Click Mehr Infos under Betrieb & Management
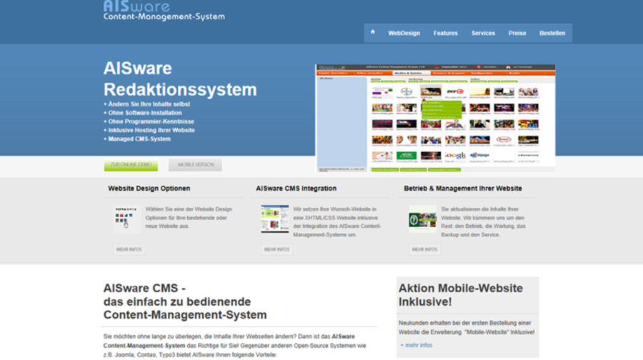This screenshot has height=360, width=643. 424,249
